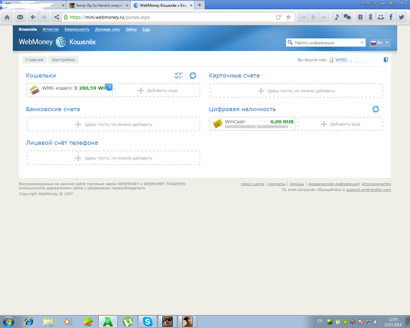Click the media fast-forward toolbar button

click(x=324, y=17)
